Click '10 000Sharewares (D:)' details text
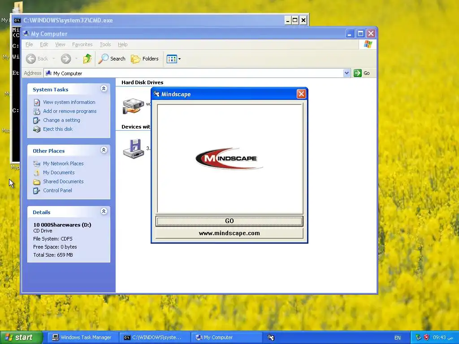 (x=62, y=225)
